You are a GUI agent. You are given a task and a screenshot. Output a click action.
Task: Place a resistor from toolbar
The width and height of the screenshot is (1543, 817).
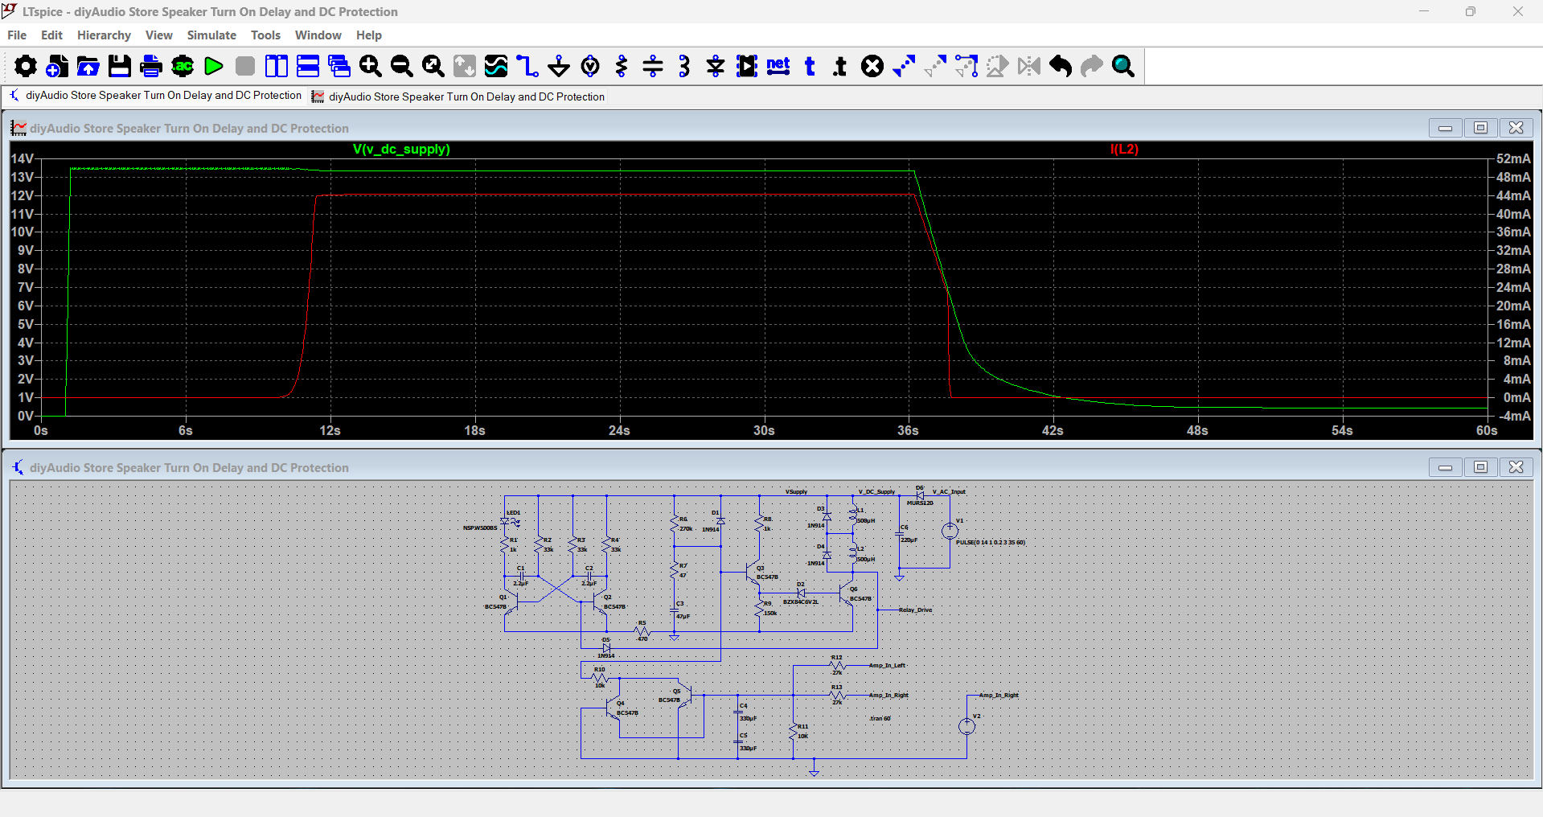tap(622, 66)
